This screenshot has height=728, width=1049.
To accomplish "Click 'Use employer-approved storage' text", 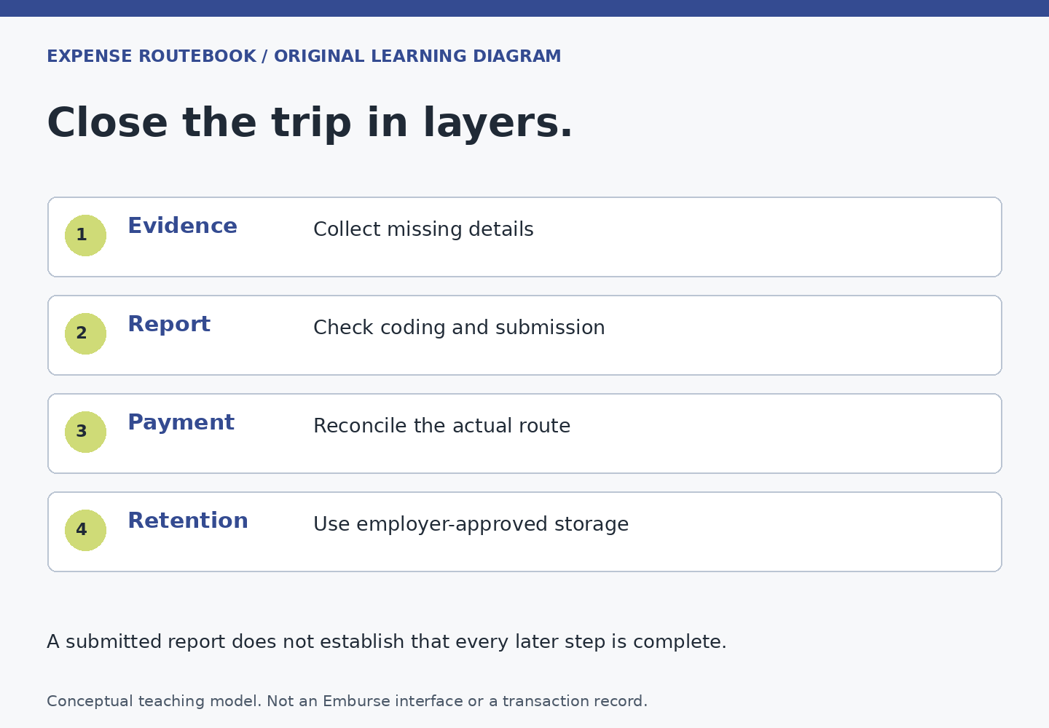I will click(x=471, y=524).
